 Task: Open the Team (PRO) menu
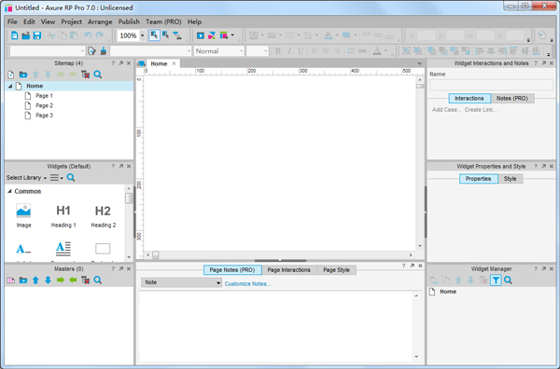pyautogui.click(x=163, y=21)
